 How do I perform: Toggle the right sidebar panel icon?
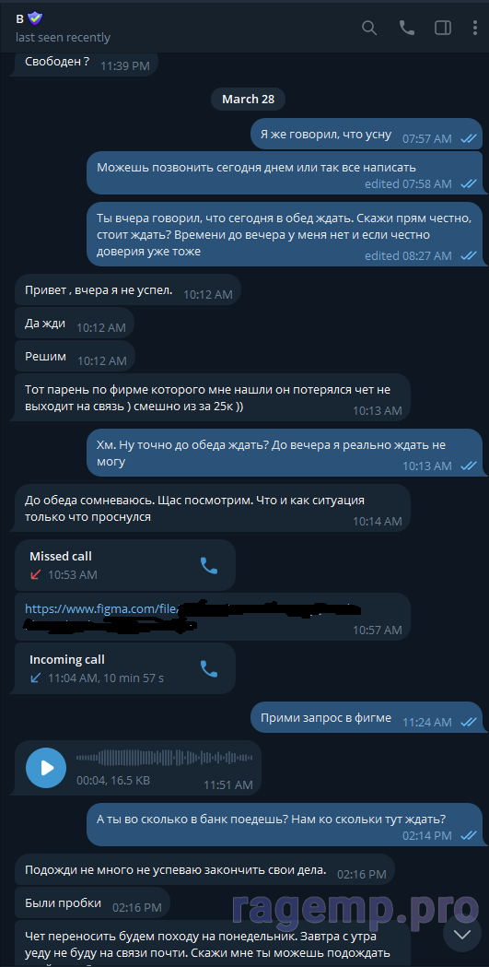(x=443, y=28)
